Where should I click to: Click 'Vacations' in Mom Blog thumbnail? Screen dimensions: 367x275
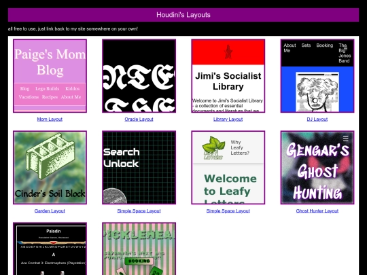(x=29, y=97)
